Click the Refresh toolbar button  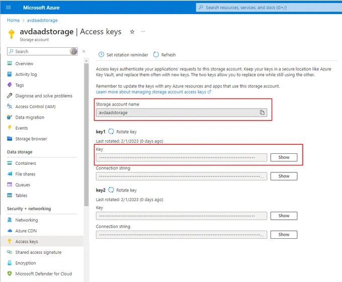tap(164, 54)
